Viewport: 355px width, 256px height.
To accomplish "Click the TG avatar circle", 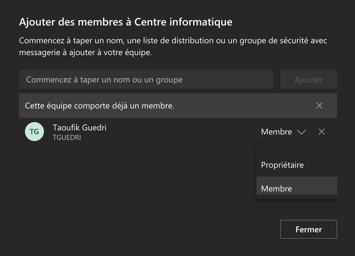I will tap(34, 132).
